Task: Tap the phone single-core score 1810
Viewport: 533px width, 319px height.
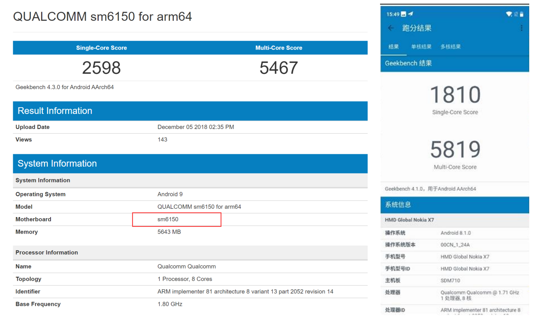Action: pos(455,94)
